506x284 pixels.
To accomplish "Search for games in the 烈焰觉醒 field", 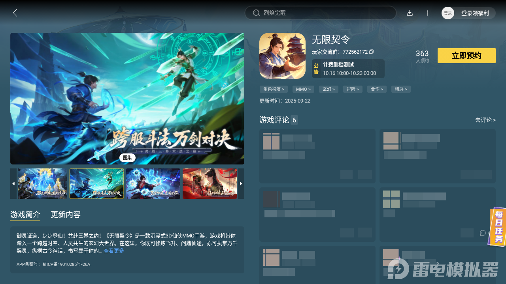I will pos(321,13).
